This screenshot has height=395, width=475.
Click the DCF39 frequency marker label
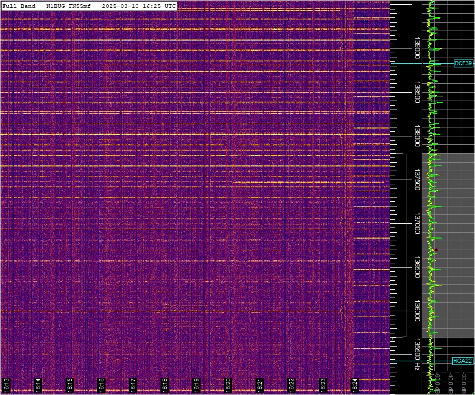463,64
